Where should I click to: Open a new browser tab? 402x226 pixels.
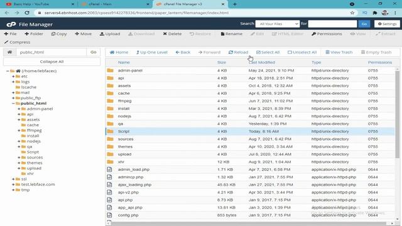pyautogui.click(x=235, y=4)
